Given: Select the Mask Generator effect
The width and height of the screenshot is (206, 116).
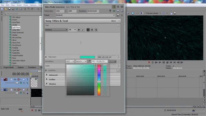Looking at the screenshot, I should click(18, 33).
